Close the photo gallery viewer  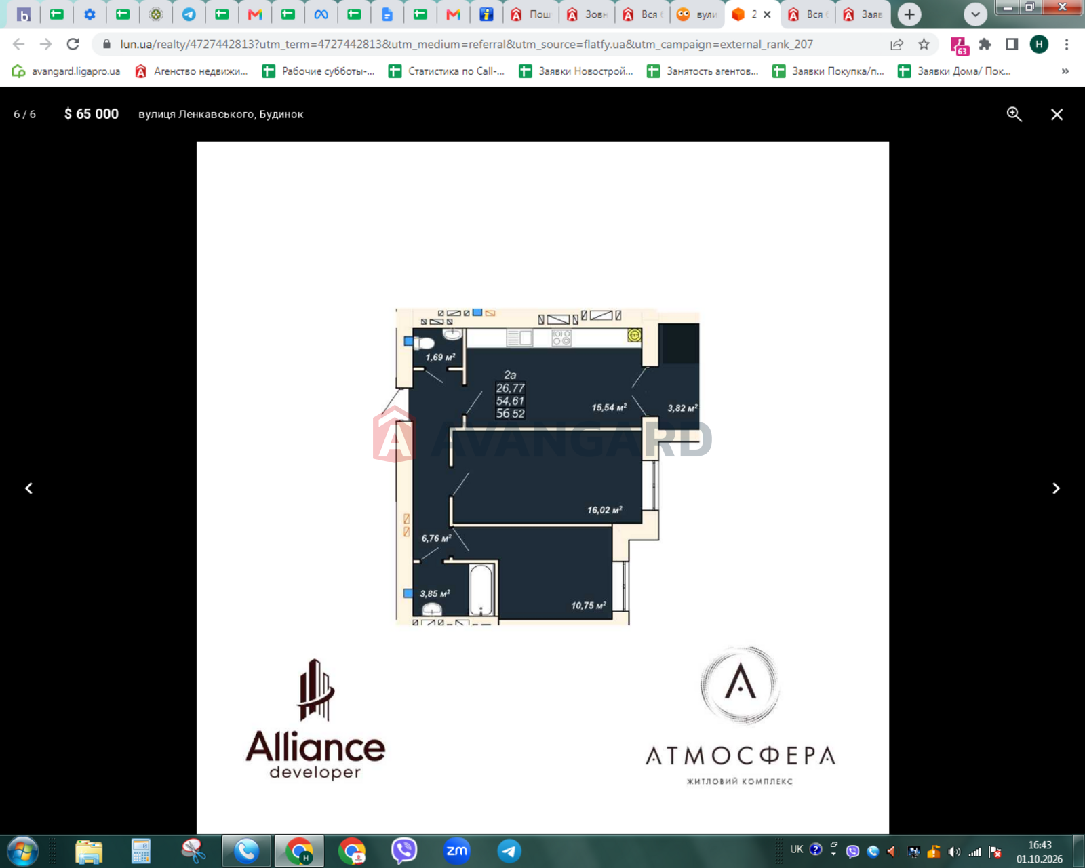click(1057, 115)
